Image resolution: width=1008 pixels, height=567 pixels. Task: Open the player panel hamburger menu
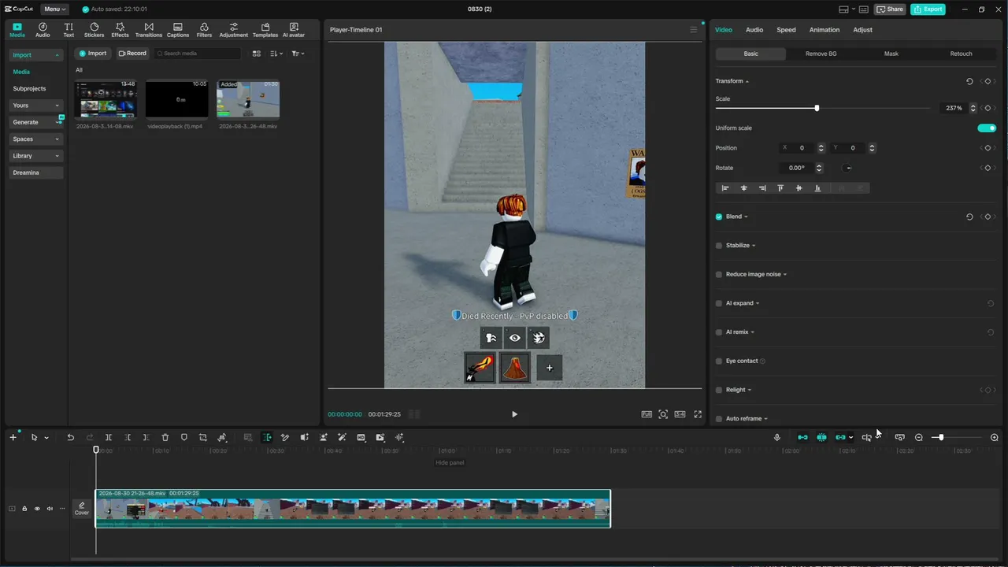tap(694, 30)
